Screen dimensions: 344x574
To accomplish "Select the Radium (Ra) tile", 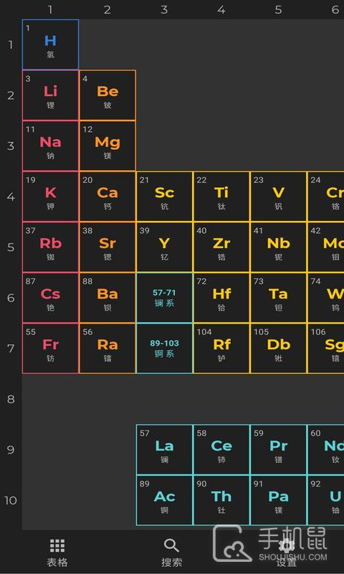I will coord(107,349).
